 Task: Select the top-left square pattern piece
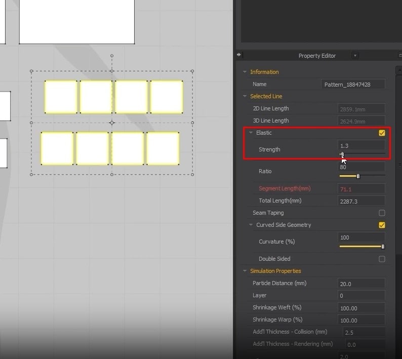pyautogui.click(x=61, y=97)
